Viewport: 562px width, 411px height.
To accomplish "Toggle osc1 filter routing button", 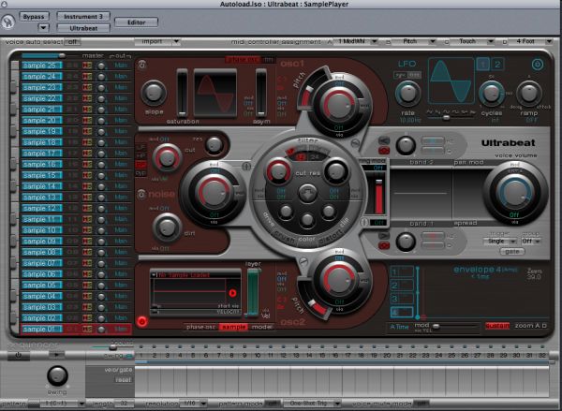I will tap(355, 144).
